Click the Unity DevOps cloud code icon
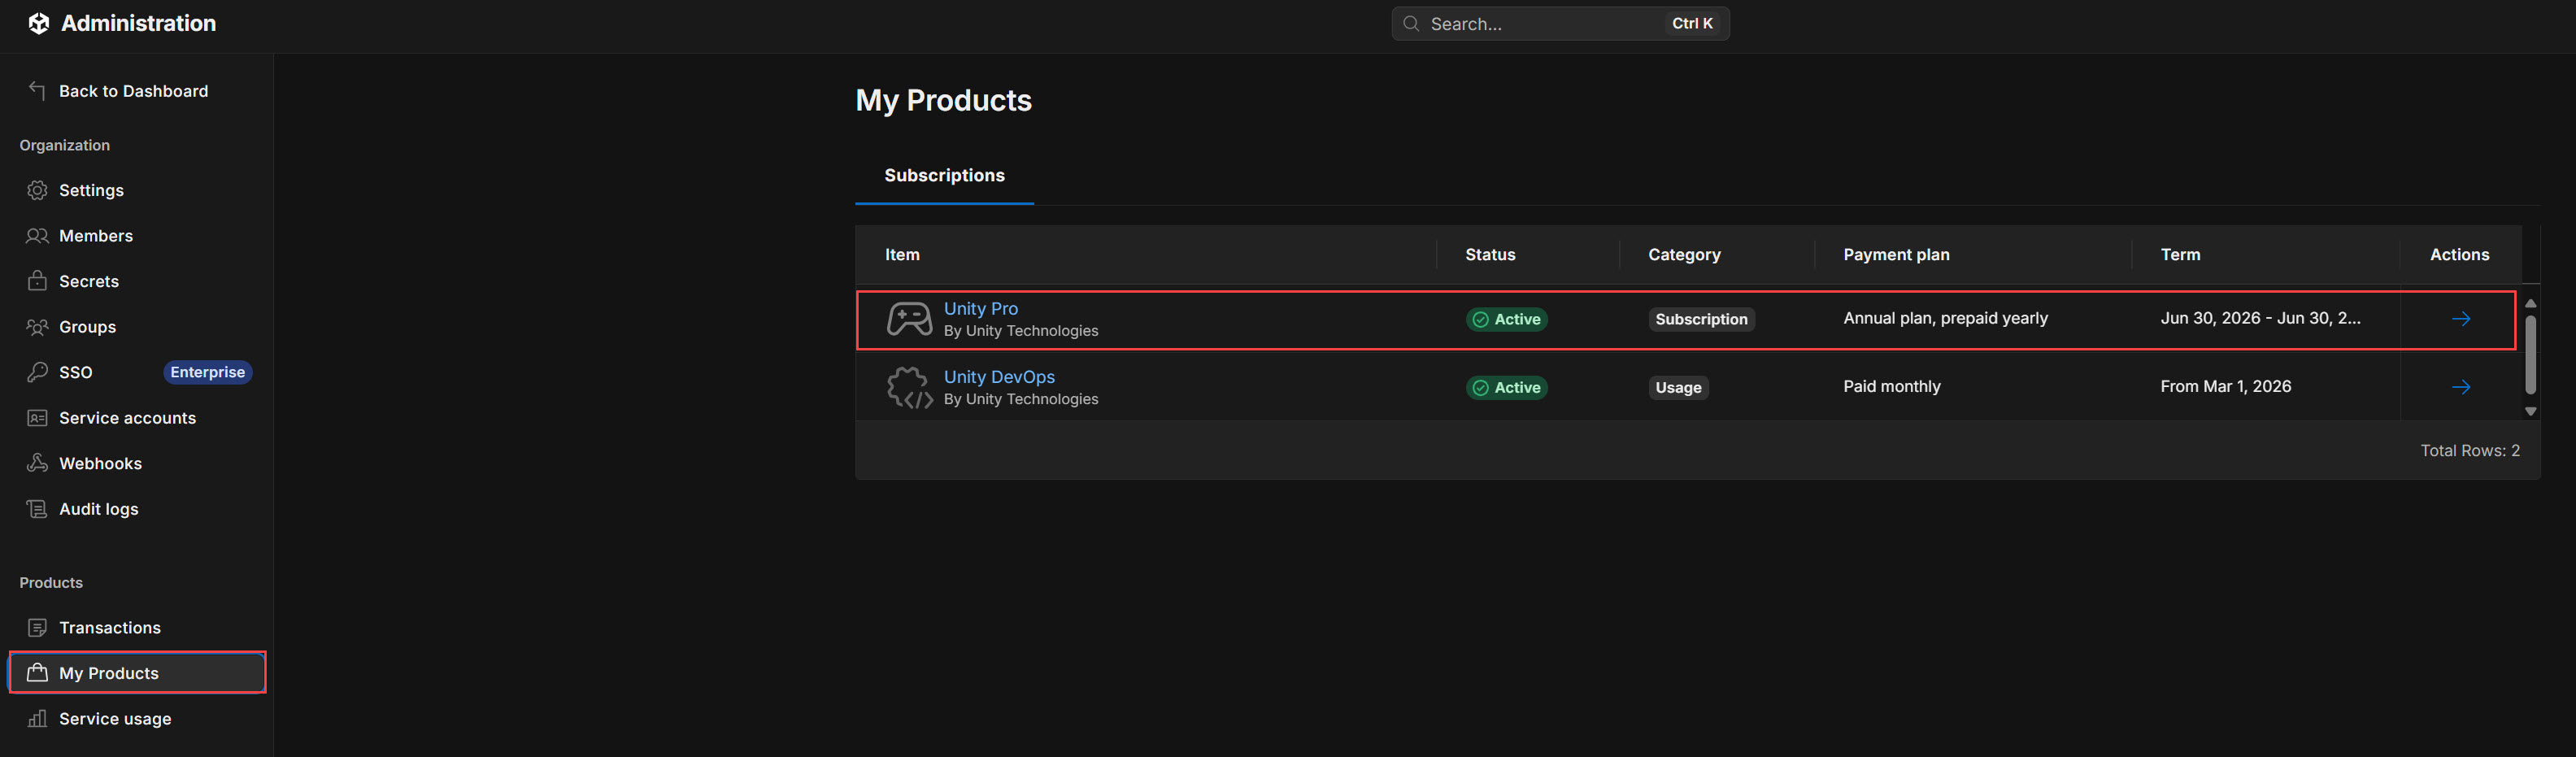Image resolution: width=2576 pixels, height=757 pixels. (x=909, y=388)
